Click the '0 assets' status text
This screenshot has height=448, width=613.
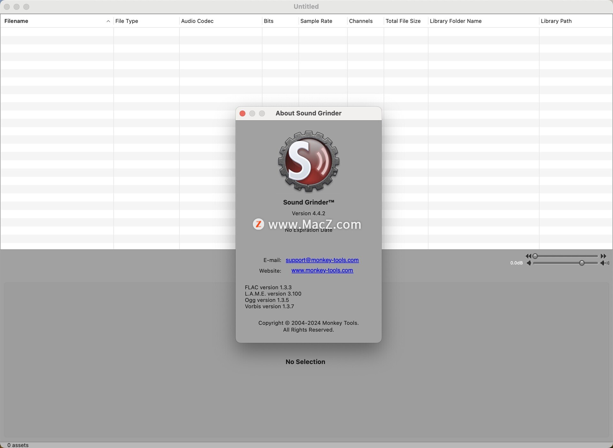point(18,445)
